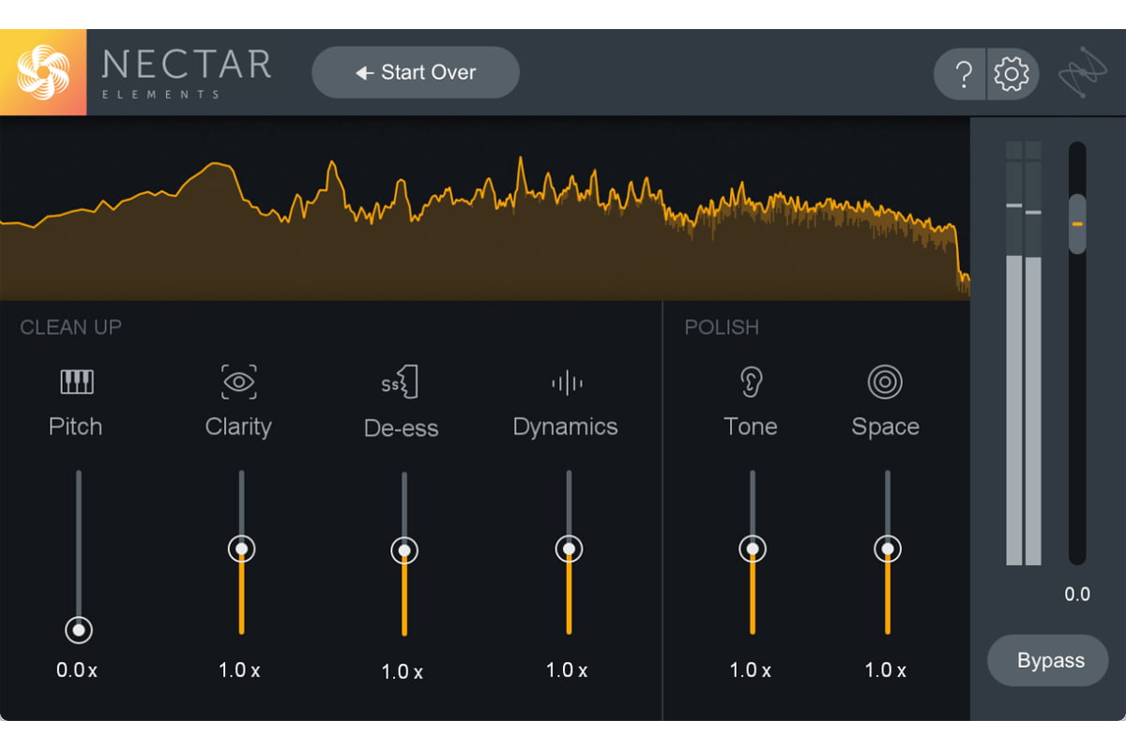Click the Tone label

point(750,427)
